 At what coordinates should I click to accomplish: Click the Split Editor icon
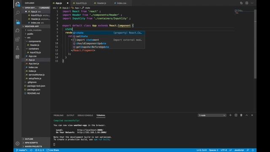(x=247, y=3)
